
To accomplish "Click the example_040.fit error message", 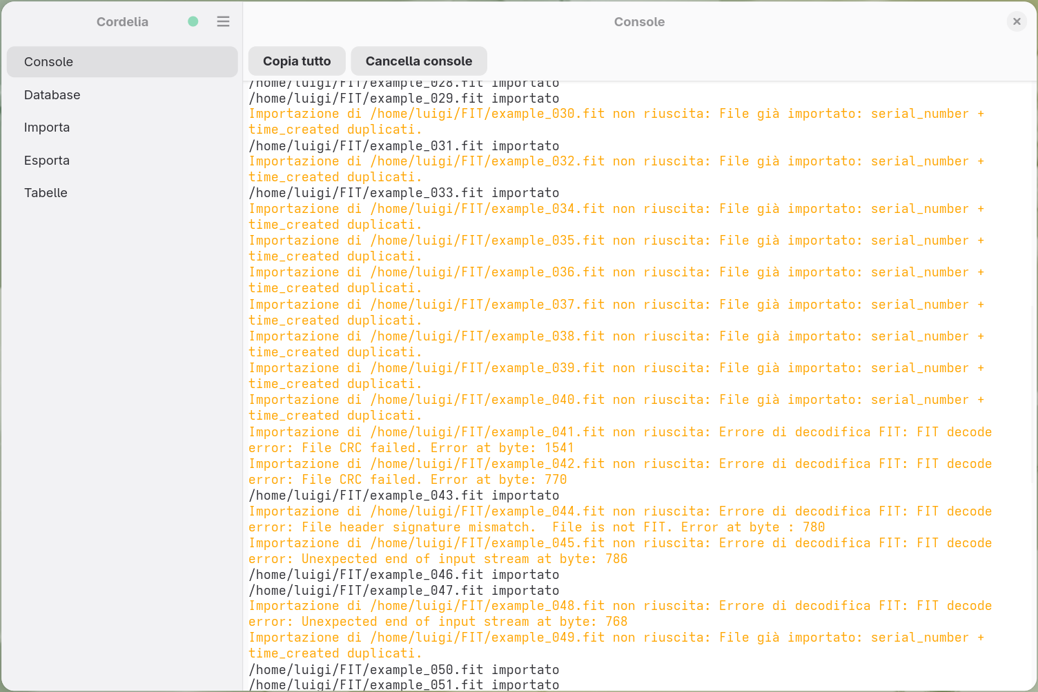I will point(617,407).
